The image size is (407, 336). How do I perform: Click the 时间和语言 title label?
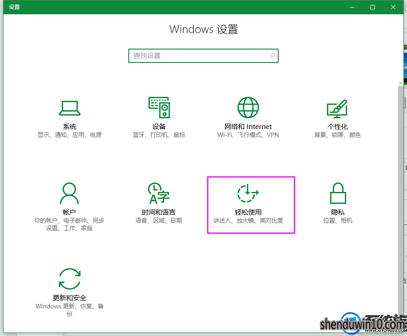tap(159, 212)
